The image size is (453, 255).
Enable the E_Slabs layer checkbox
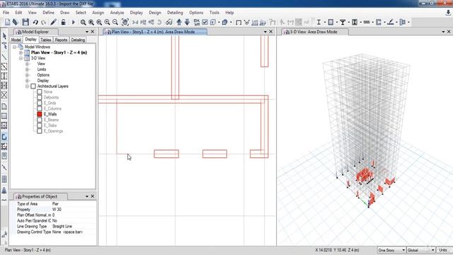tap(40, 125)
